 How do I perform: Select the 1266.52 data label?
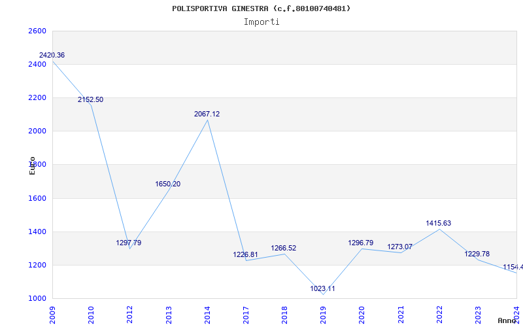(x=284, y=249)
